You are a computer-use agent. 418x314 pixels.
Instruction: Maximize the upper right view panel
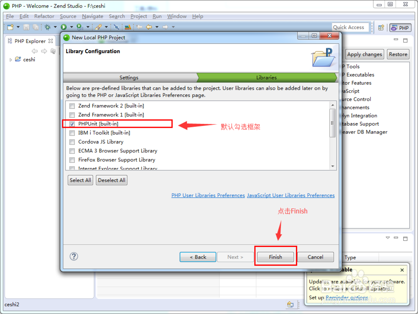[405, 40]
